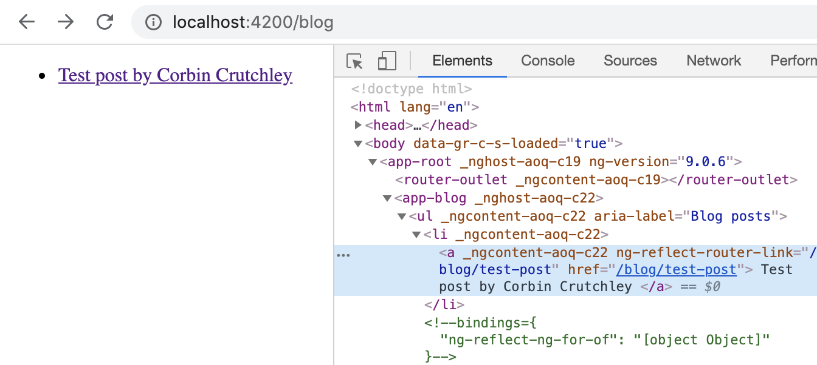Click the browser back arrow
817x365 pixels.
point(26,22)
